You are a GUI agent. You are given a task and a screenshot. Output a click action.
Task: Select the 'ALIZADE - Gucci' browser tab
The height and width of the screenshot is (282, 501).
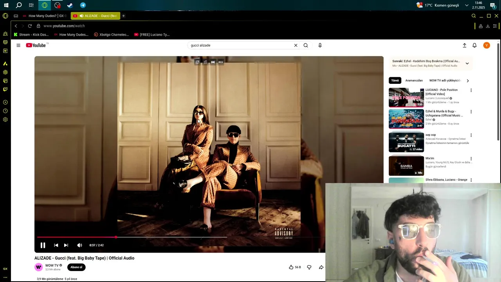pos(96,16)
